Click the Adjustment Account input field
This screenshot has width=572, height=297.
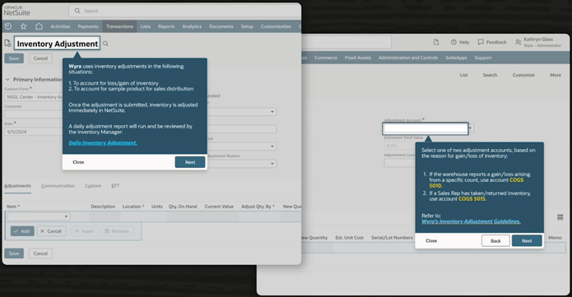(426, 128)
